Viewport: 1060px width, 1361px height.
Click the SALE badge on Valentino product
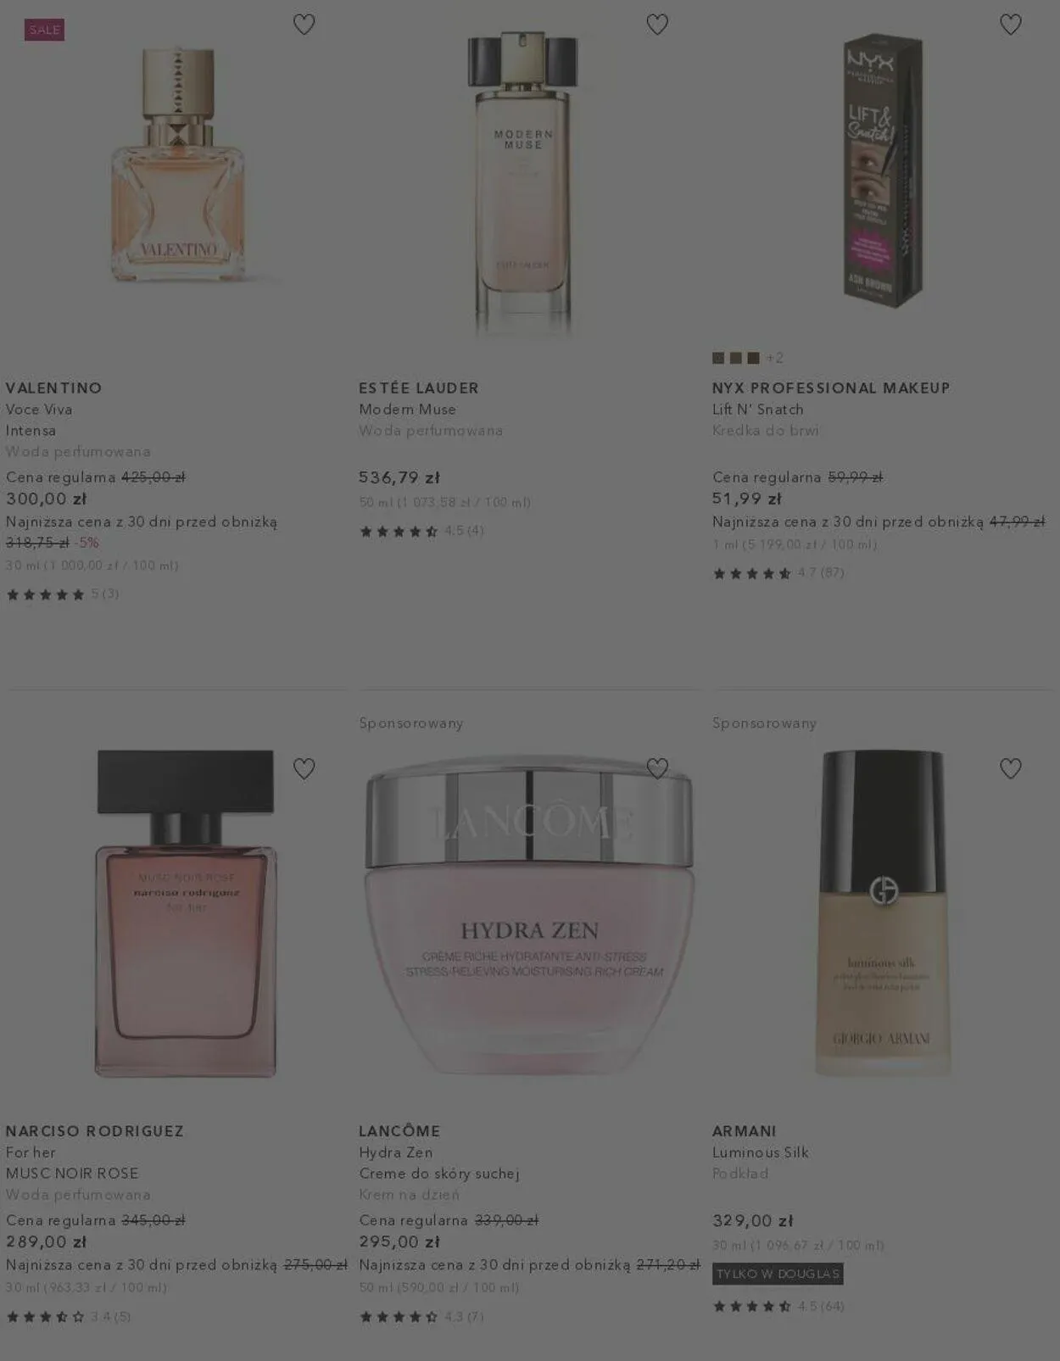[45, 30]
